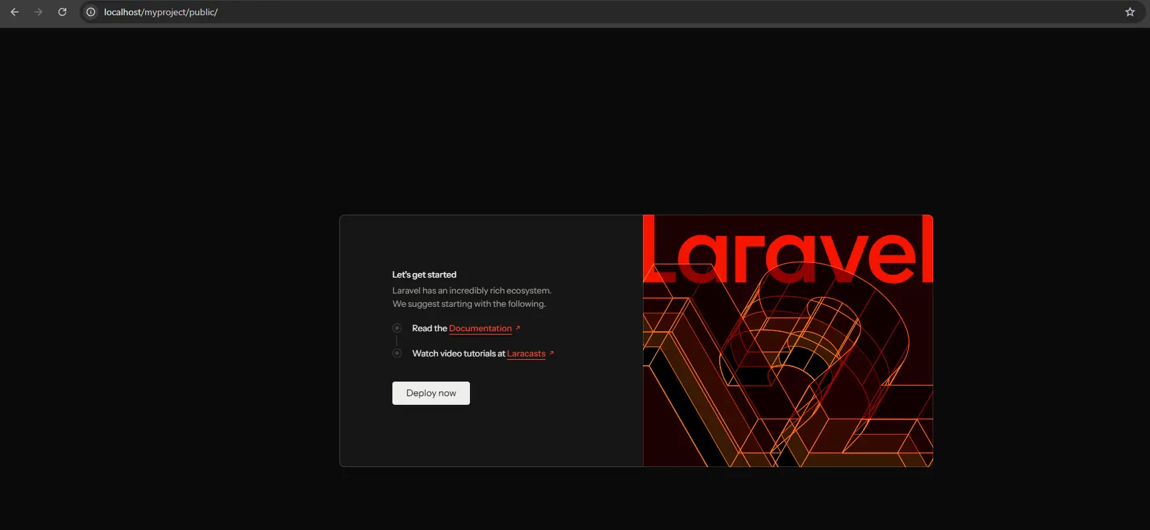Click the bullet marker beside Read the Documentation

coord(397,328)
